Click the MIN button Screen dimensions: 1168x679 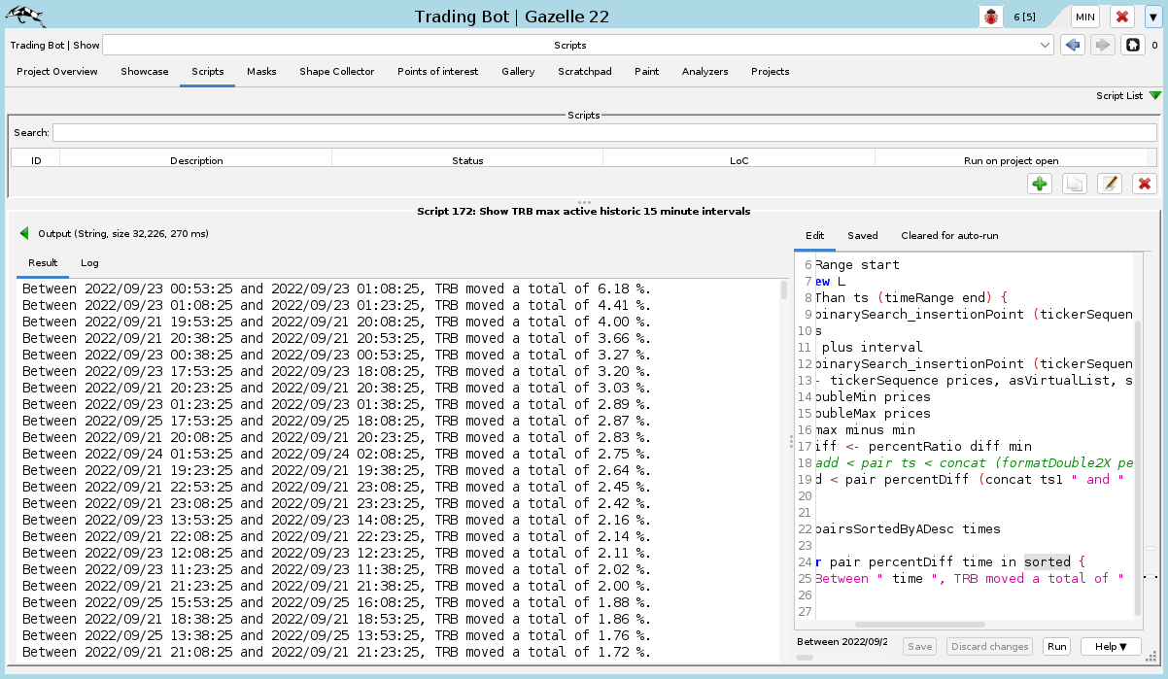point(1085,17)
